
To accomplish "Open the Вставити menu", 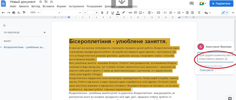I will [x=48, y=6].
